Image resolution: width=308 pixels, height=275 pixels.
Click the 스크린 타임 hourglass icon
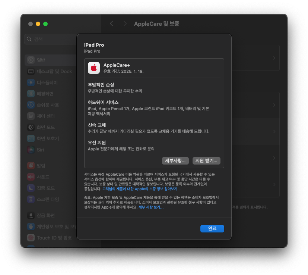pyautogui.click(x=31, y=199)
